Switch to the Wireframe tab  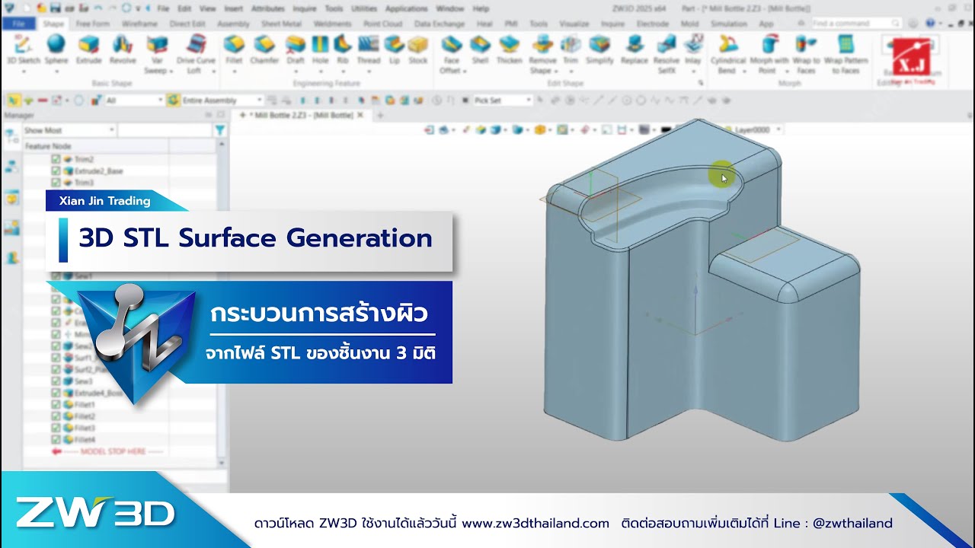coord(139,24)
